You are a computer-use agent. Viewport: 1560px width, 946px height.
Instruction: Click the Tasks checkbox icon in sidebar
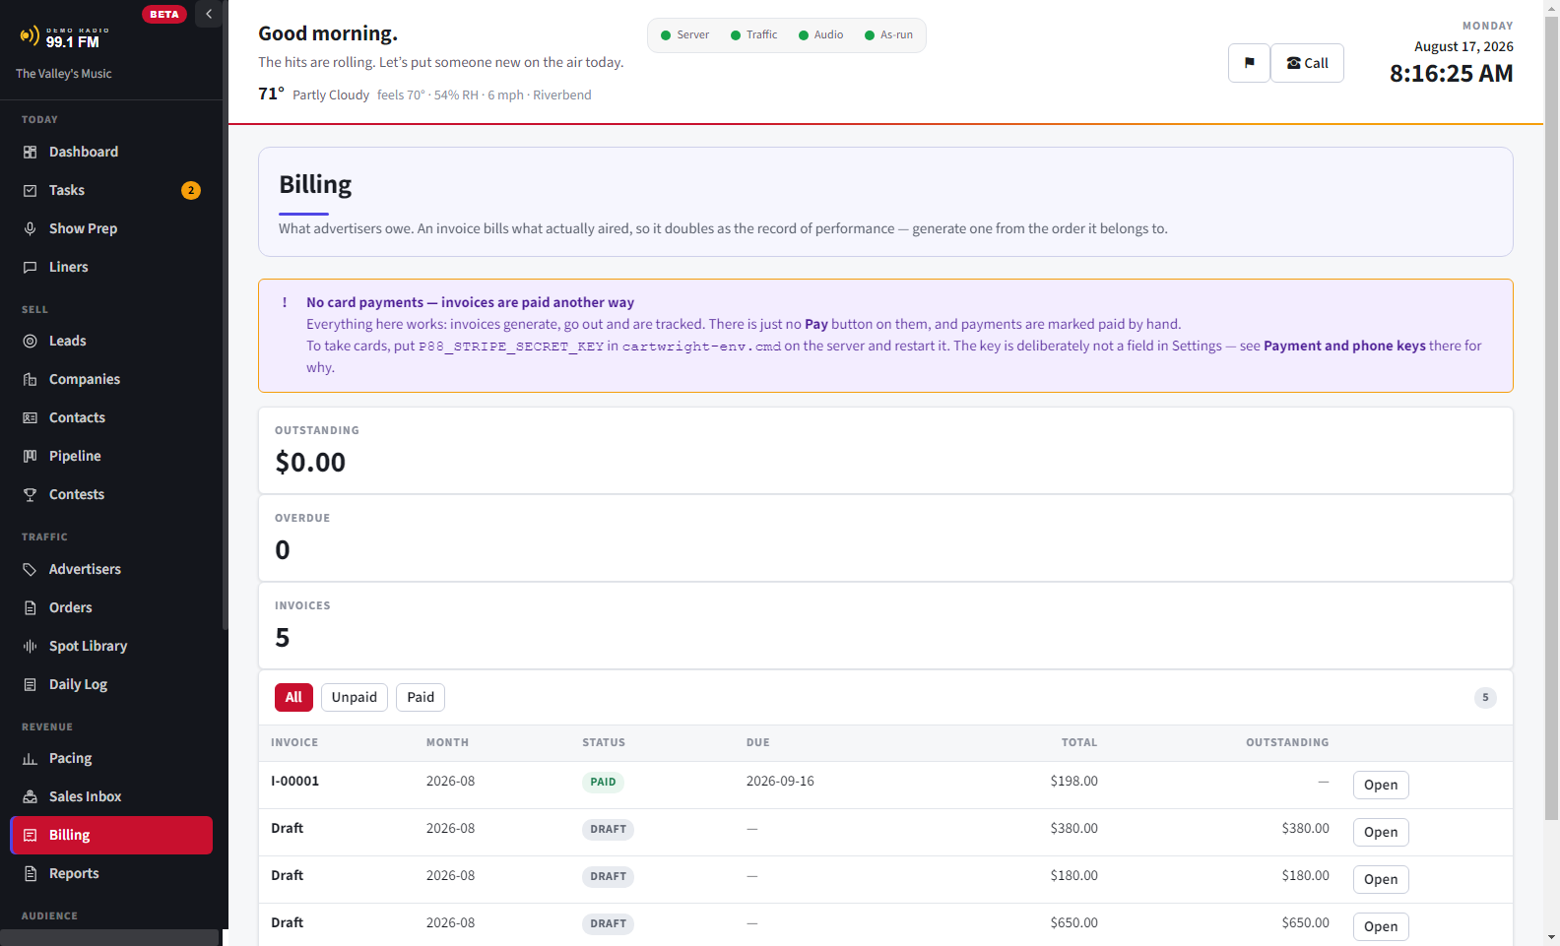[x=30, y=190]
